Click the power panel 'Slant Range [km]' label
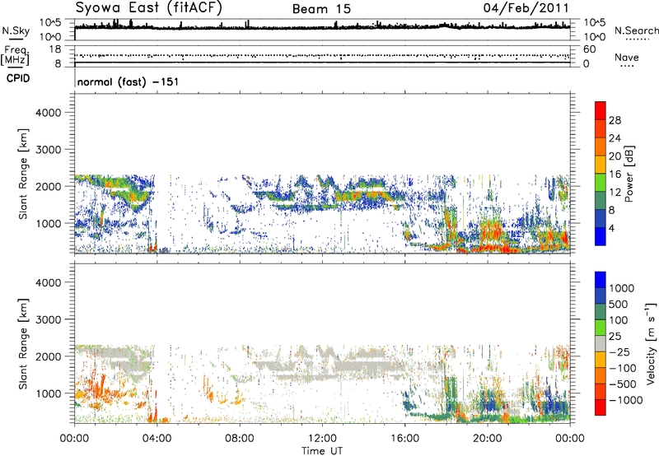This screenshot has height=456, width=659. coord(23,174)
